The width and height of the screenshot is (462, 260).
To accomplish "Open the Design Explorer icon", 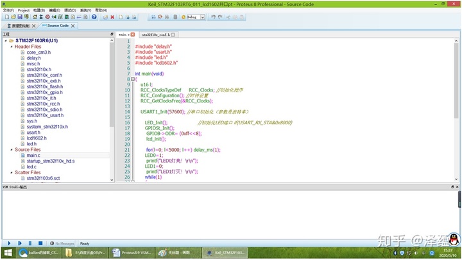I will coord(67,17).
